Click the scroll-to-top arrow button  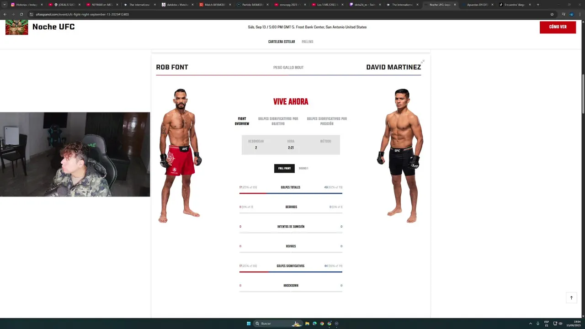(x=571, y=298)
